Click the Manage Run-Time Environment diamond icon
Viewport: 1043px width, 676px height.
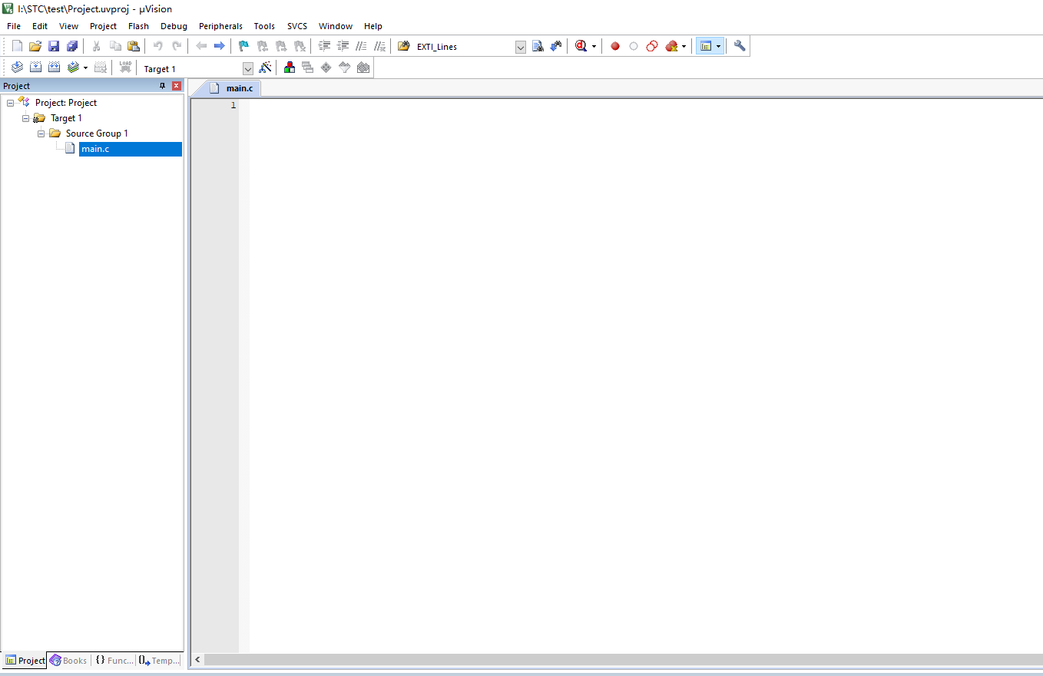[326, 68]
